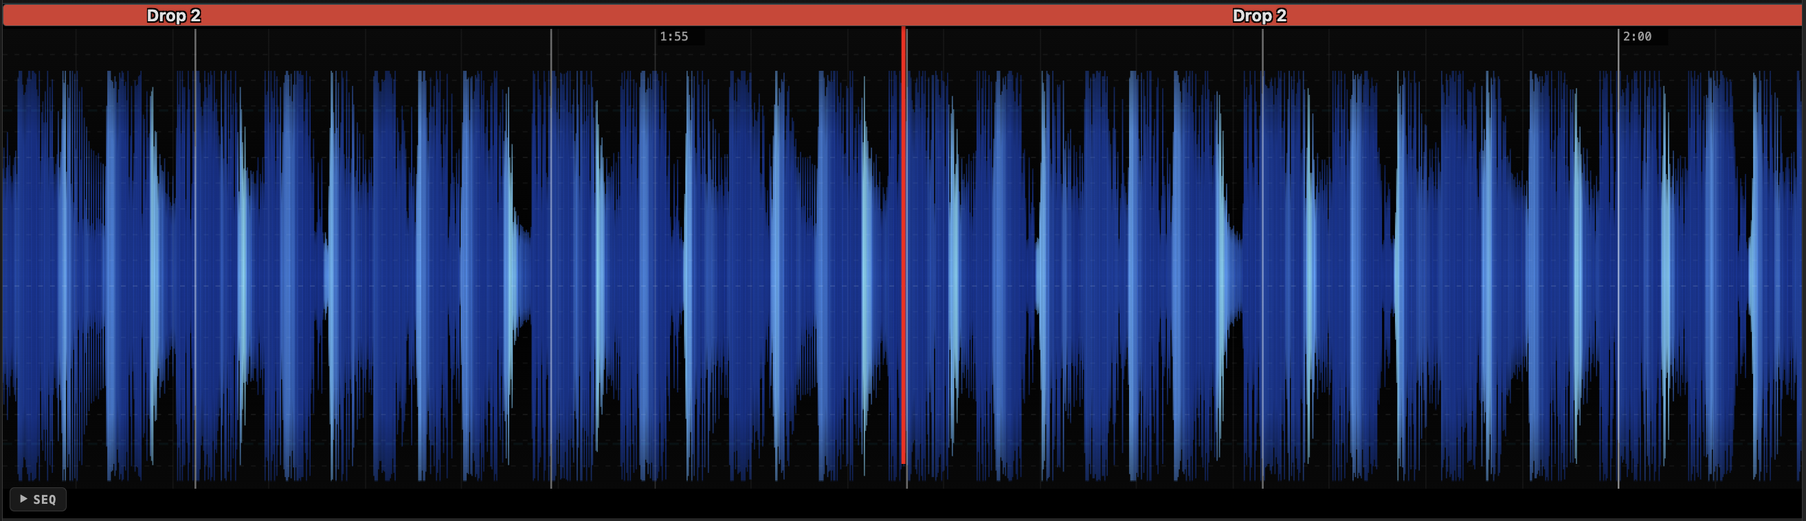Click the SEQ play button
This screenshot has height=521, width=1806.
[38, 499]
